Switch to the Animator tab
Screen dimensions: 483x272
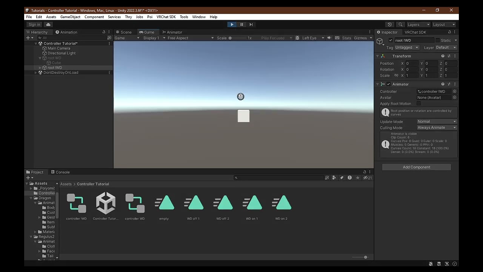172,32
